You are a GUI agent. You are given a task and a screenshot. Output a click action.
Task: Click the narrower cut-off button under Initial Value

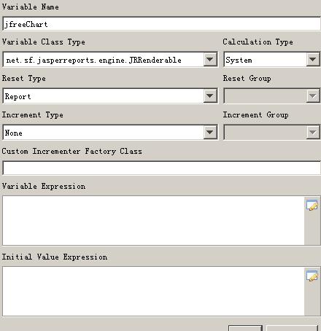pos(245,328)
